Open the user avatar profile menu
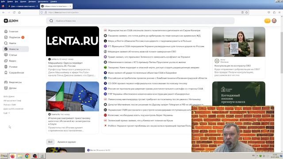 (x=274, y=21)
